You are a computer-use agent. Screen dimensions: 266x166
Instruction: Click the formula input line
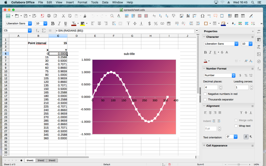pos(125,31)
